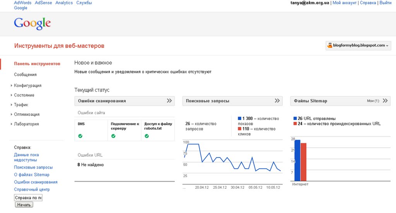Click Ошибки сайта subsection heading
Viewport: 396px width, 213px height.
click(91, 113)
